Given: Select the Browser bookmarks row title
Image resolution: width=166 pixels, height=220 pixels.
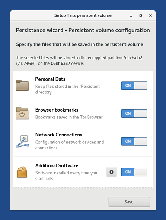Looking at the screenshot, I should (57, 110).
